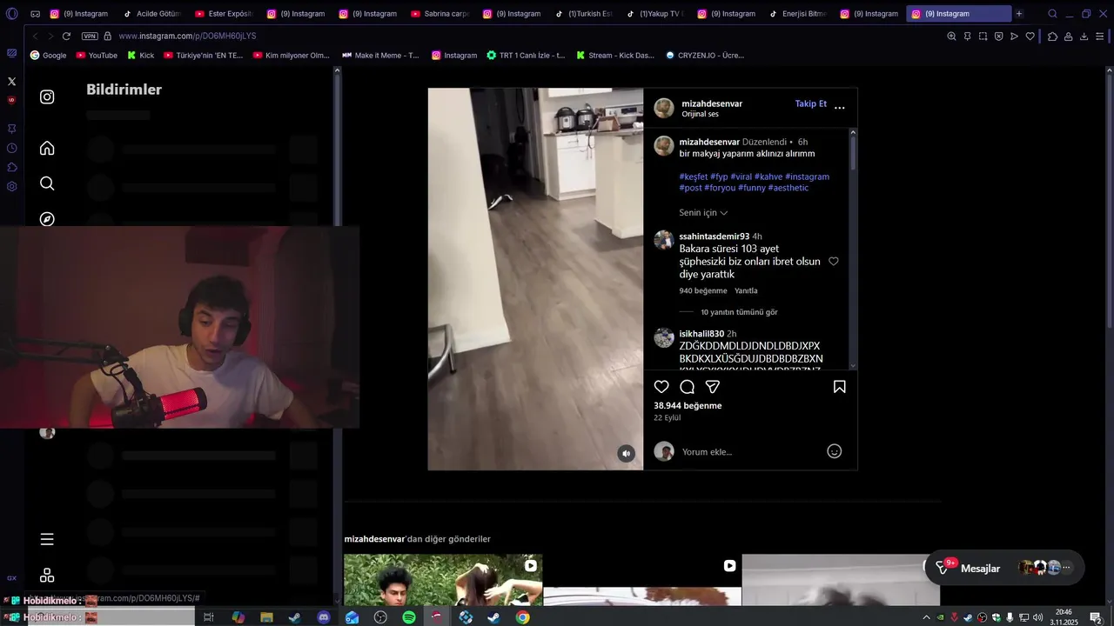The height and width of the screenshot is (626, 1114).
Task: Save the post with bookmark icon
Action: [x=840, y=387]
